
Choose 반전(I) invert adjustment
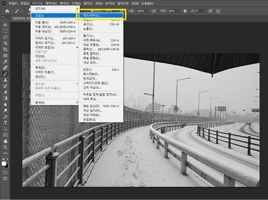tap(101, 70)
